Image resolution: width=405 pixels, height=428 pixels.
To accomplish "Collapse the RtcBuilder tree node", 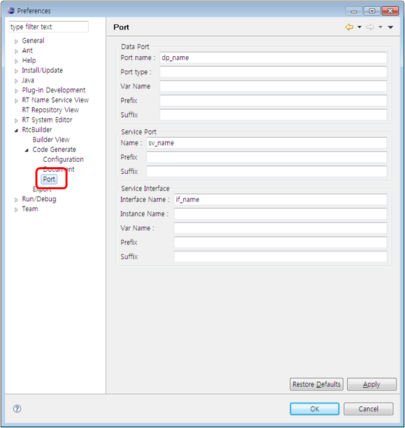I will pyautogui.click(x=17, y=130).
